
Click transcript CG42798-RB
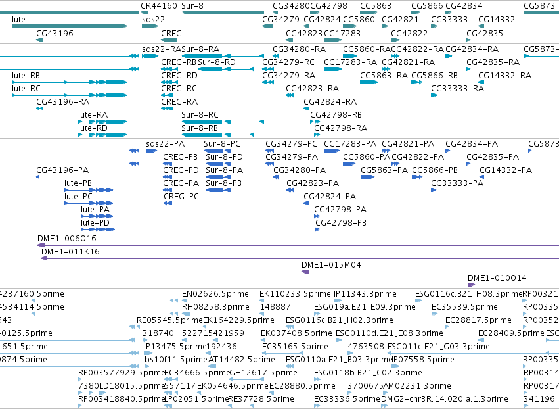point(336,115)
